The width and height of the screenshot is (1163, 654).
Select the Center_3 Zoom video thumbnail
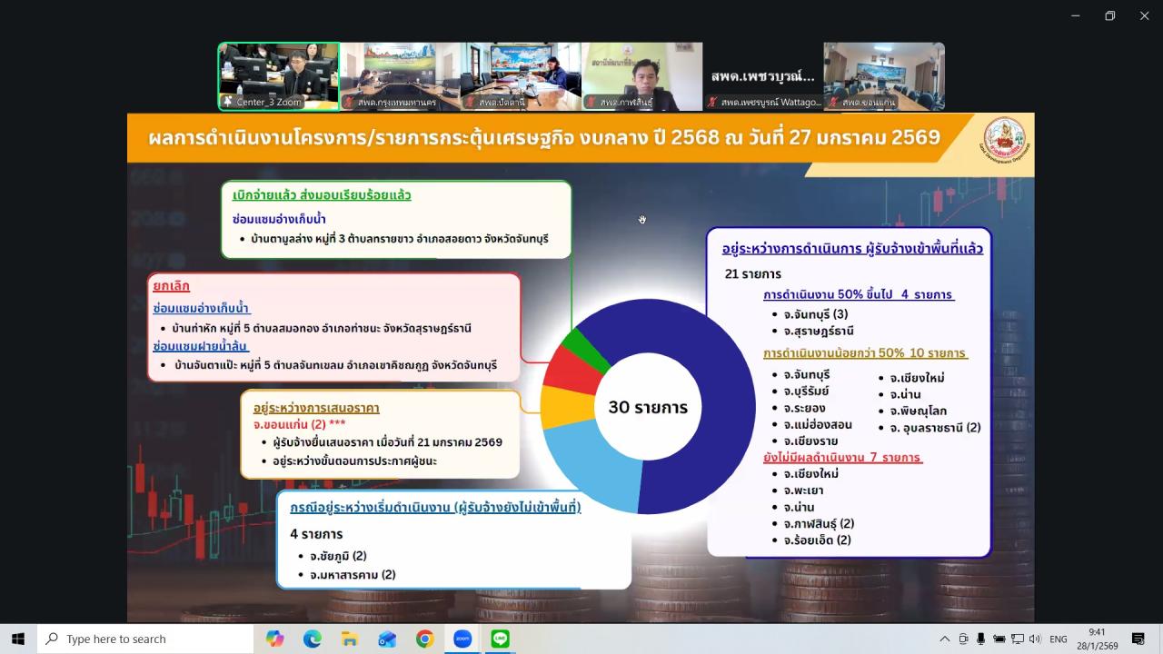(x=278, y=76)
